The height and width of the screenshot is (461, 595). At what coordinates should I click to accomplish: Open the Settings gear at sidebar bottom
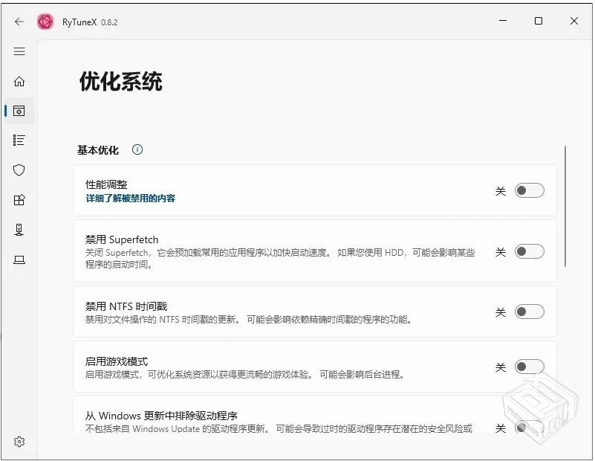[19, 441]
